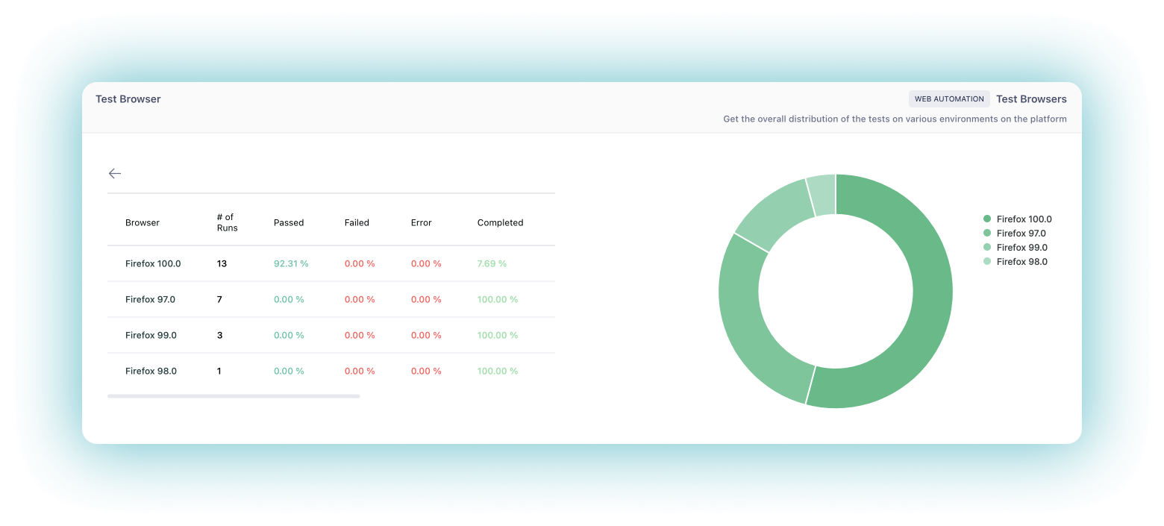Click the Completed column header
Screen dimensions: 1164x526
pyautogui.click(x=500, y=222)
